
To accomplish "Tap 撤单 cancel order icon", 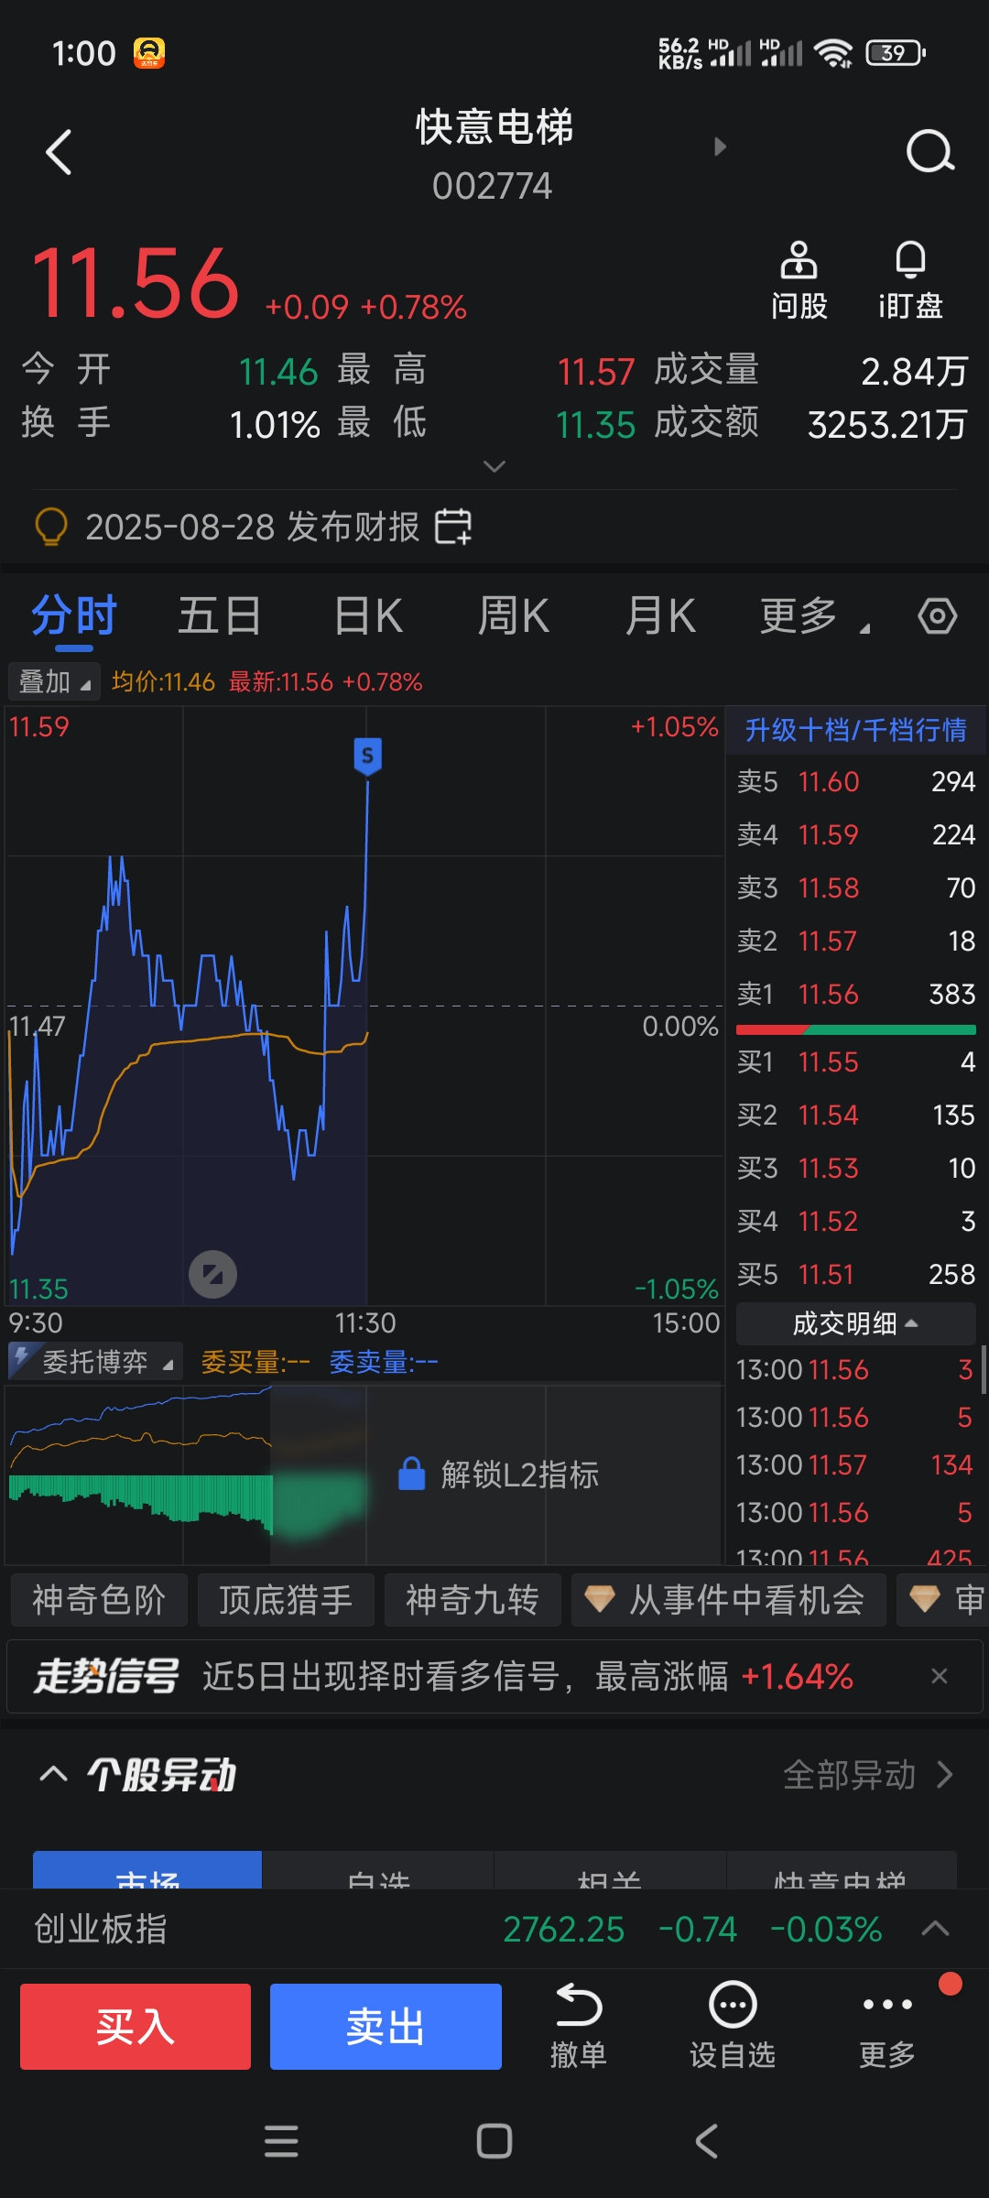I will [579, 2026].
